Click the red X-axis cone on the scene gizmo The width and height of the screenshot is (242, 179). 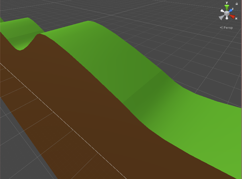point(232,16)
